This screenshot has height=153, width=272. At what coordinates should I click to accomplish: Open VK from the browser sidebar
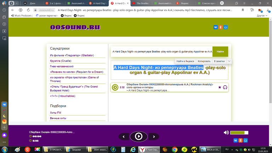click(x=4, y=104)
